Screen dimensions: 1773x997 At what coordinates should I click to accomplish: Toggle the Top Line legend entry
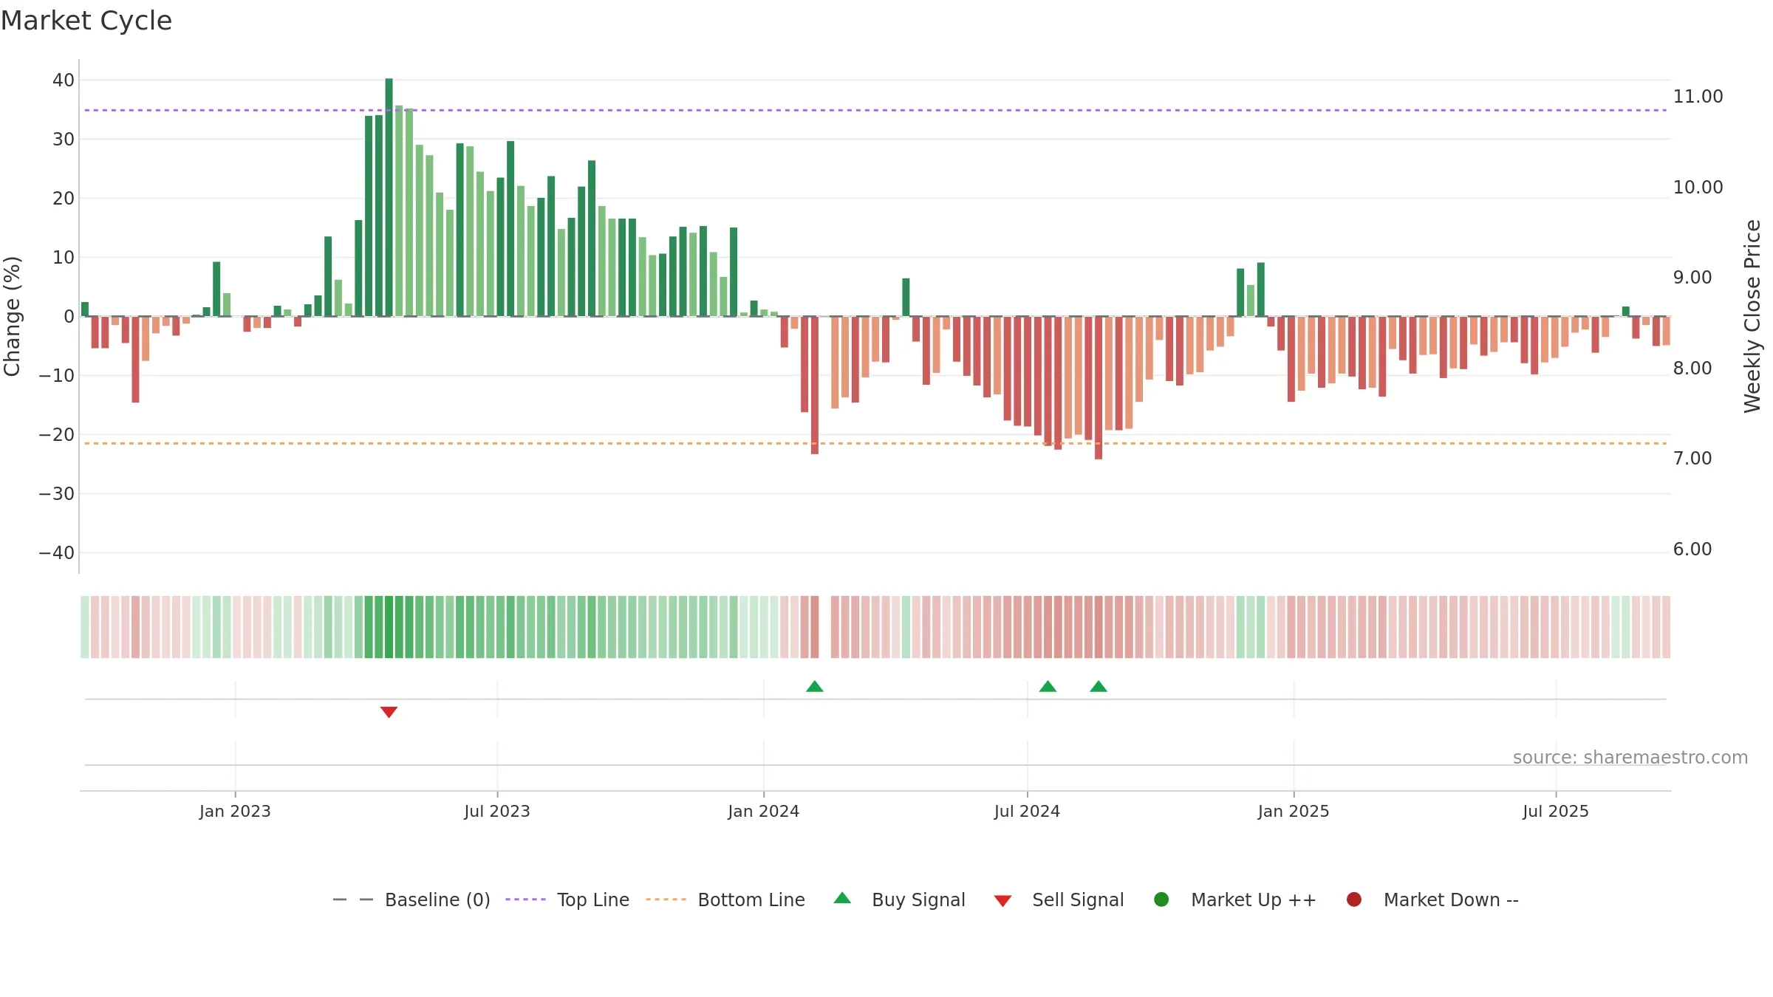[567, 900]
